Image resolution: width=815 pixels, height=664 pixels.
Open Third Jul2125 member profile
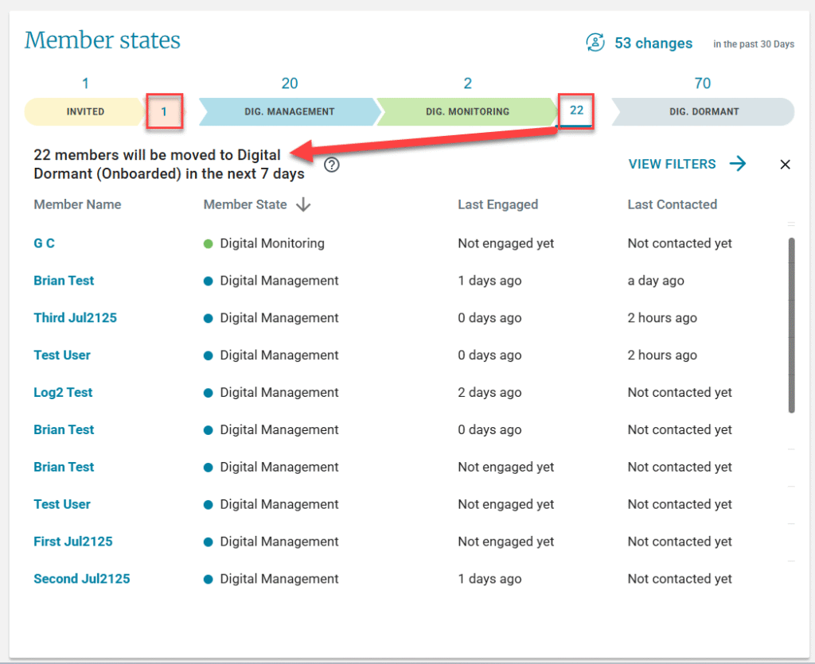[75, 317]
